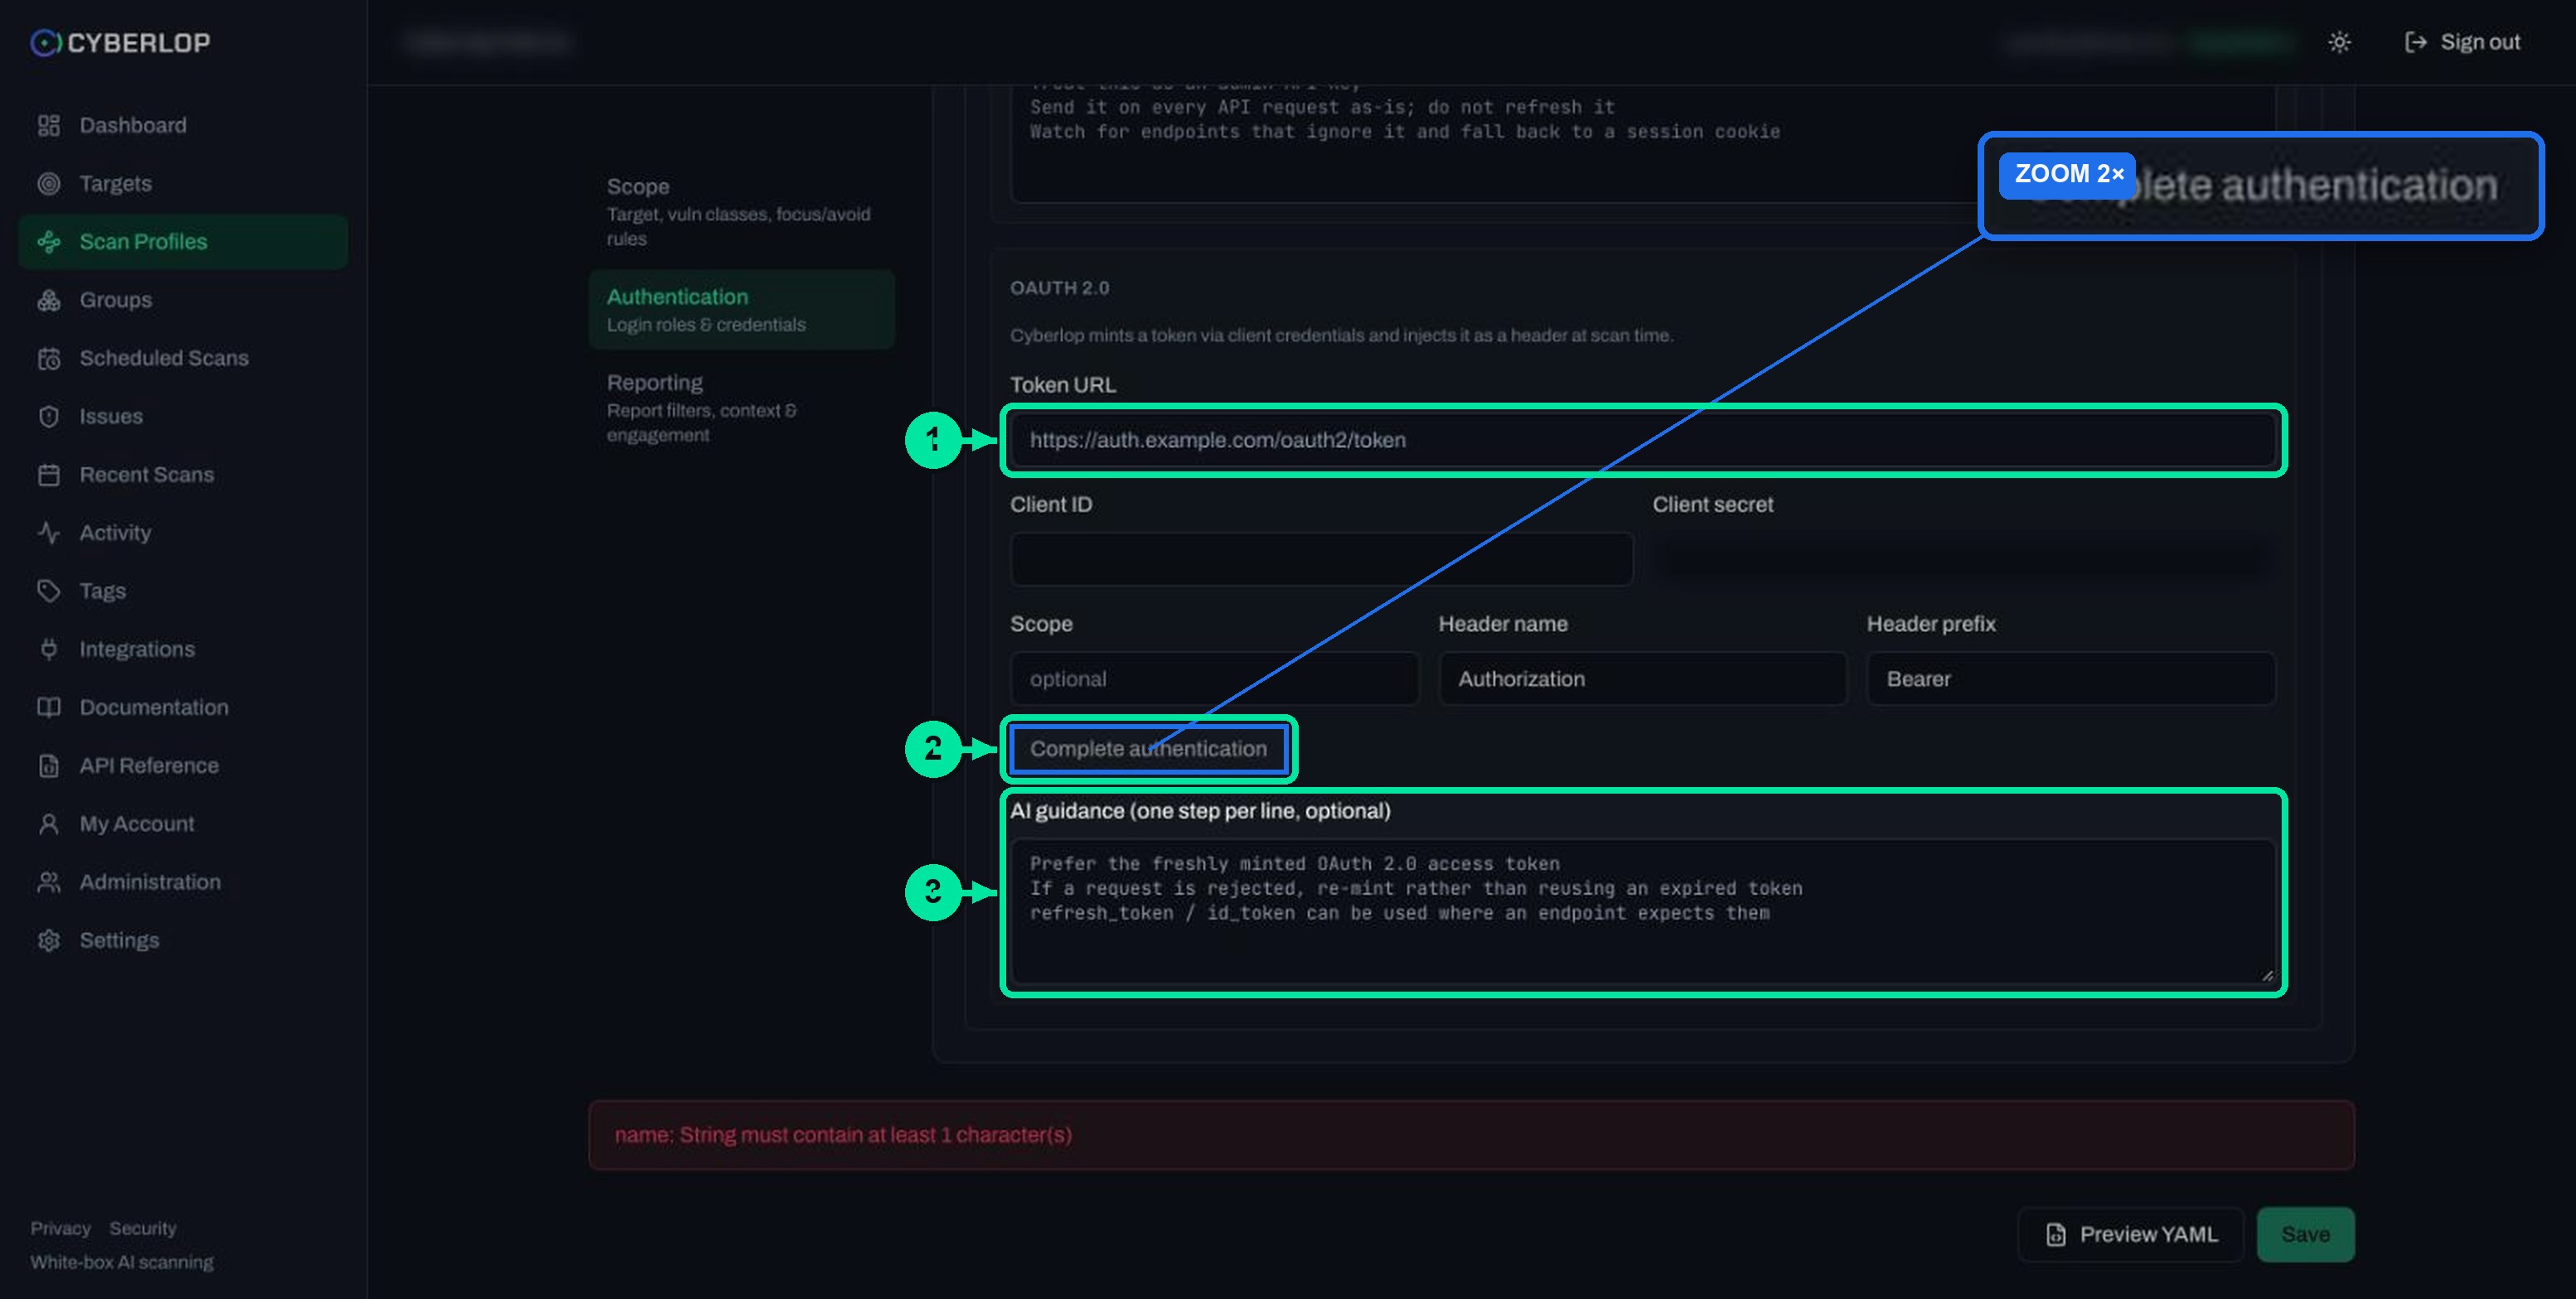Click the Issues shield icon
Viewport: 2576px width, 1299px height.
click(48, 417)
